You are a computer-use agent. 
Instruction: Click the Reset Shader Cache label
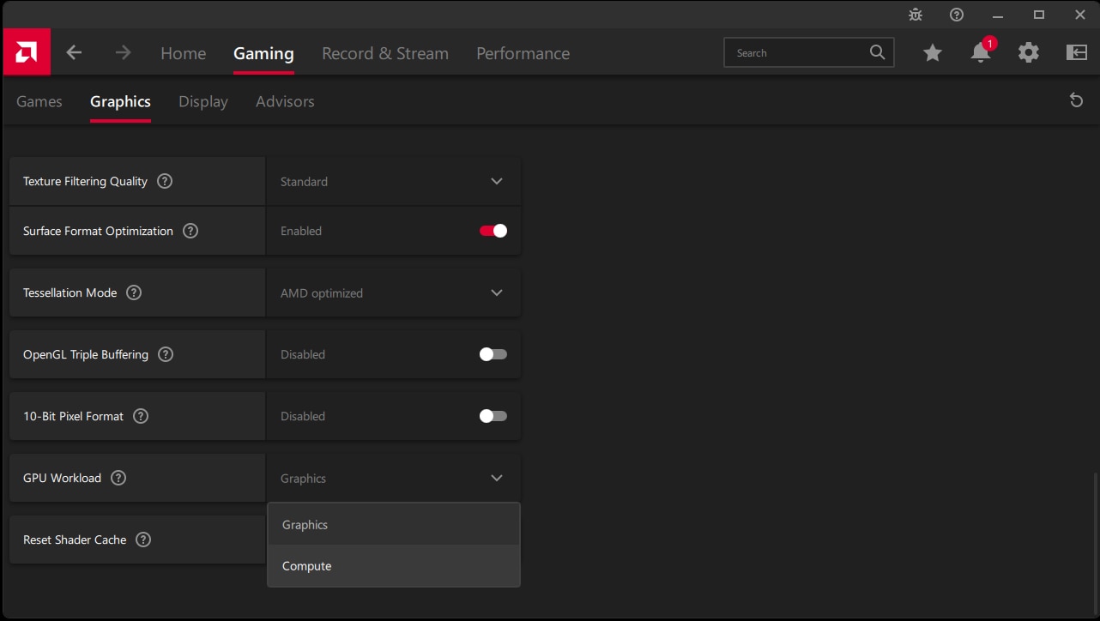(75, 540)
